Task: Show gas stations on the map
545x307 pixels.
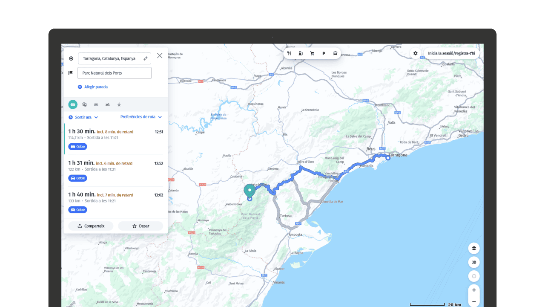Action: [301, 53]
